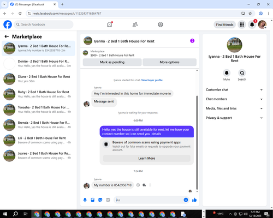
Task: Open Windows notification center icon
Action: pos(267,214)
